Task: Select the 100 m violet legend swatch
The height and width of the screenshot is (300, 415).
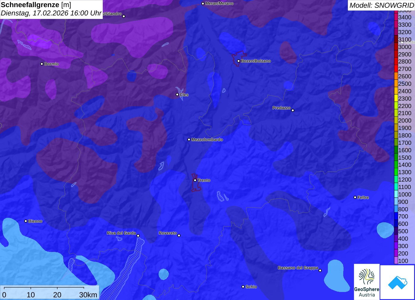Action: pos(396,261)
